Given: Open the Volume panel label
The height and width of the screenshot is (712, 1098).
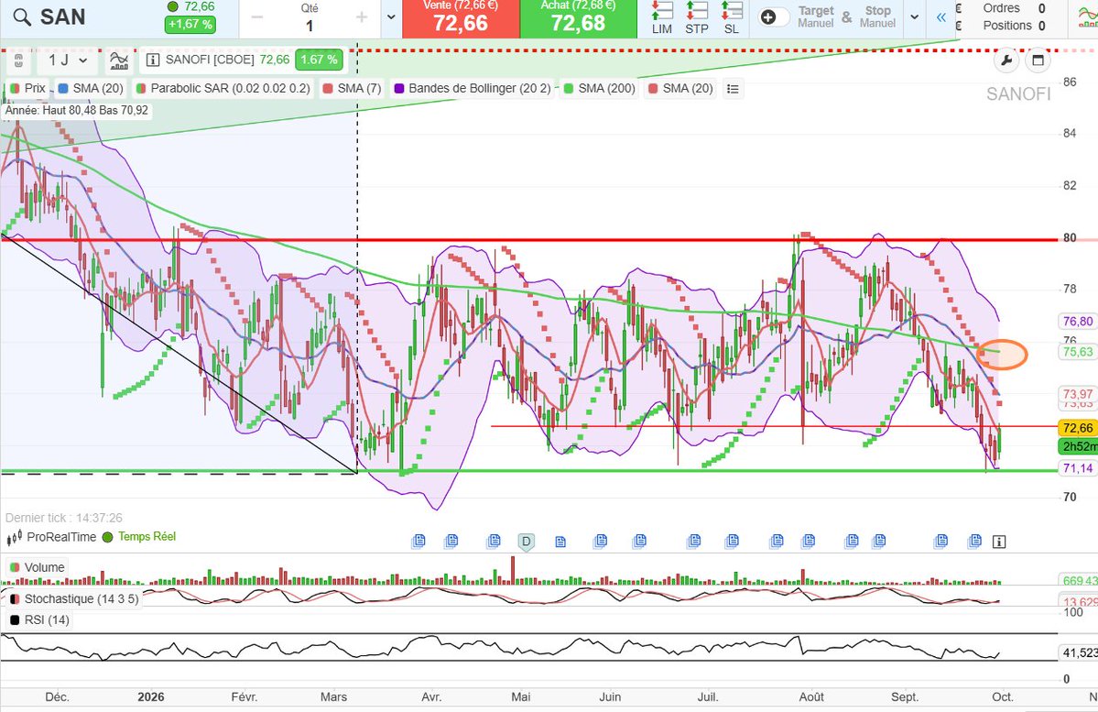Looking at the screenshot, I should pos(38,567).
